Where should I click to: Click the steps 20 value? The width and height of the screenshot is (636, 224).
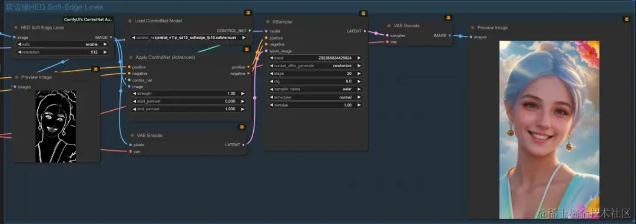tap(349, 74)
